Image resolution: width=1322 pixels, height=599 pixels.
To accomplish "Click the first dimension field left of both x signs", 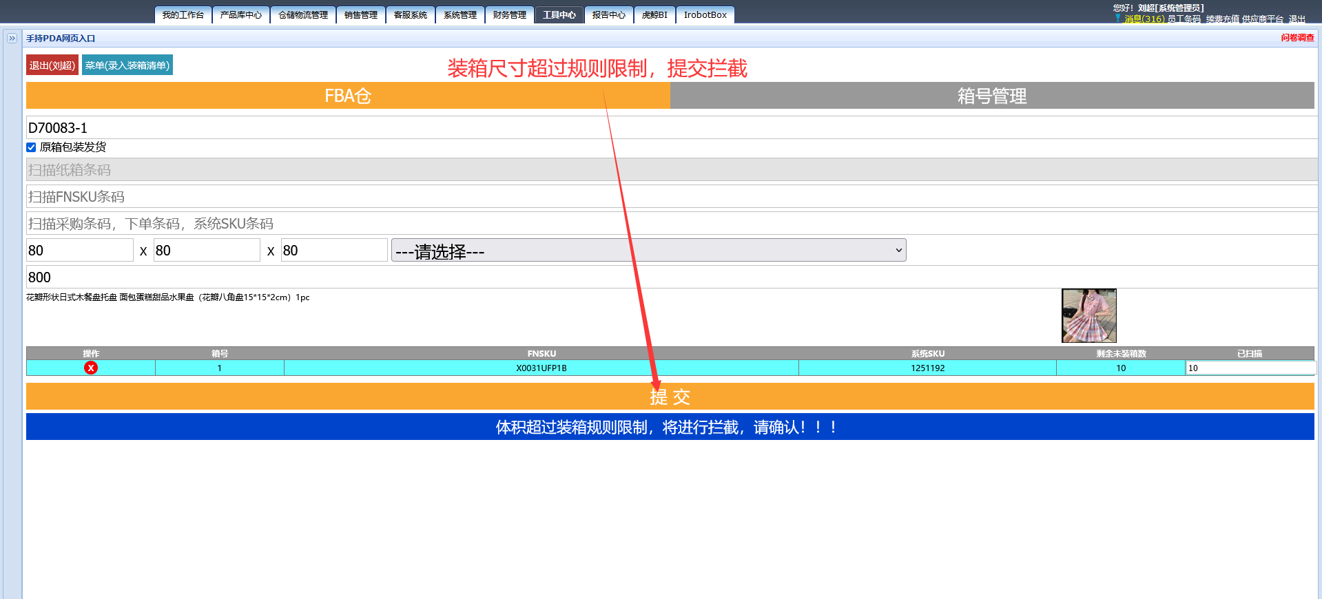I will [80, 250].
